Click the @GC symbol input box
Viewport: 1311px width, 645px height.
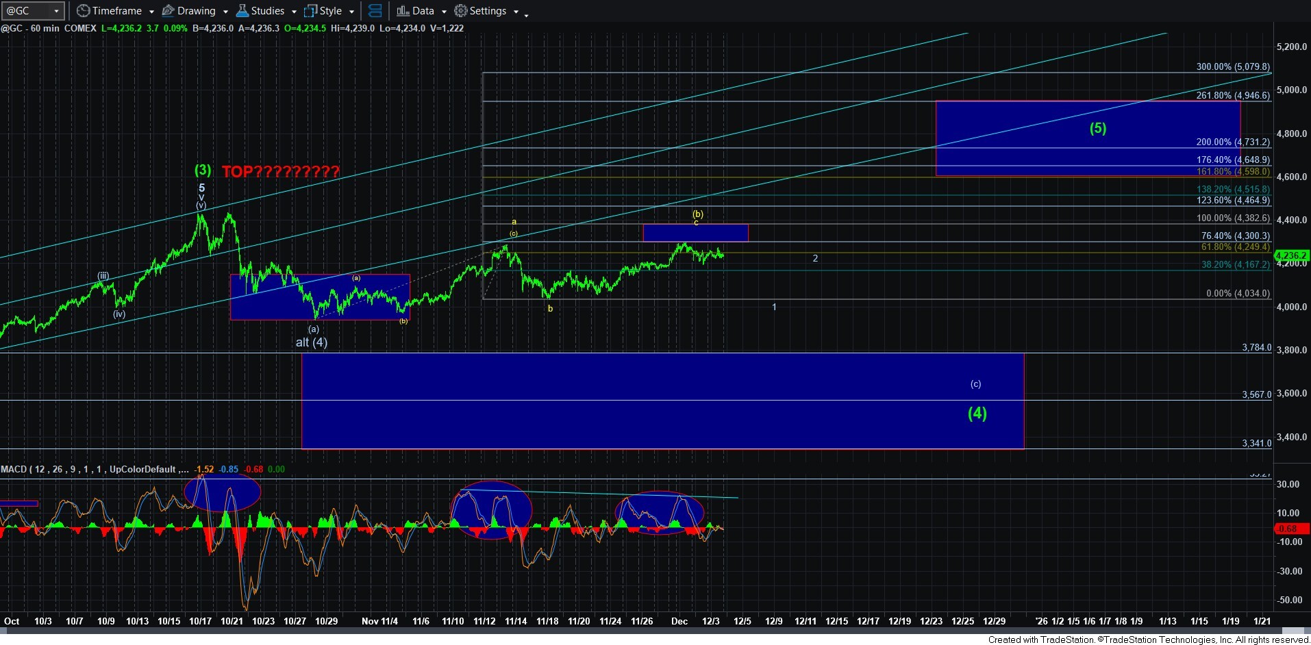(26, 11)
